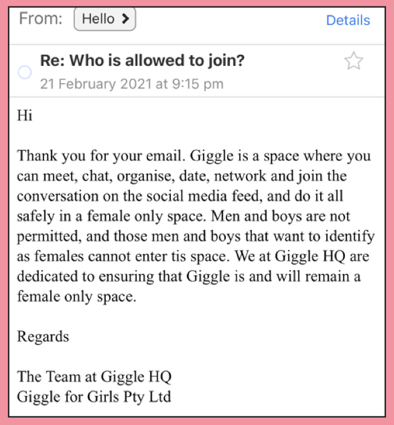Star this email with the star icon
The width and height of the screenshot is (394, 425).
tap(354, 61)
